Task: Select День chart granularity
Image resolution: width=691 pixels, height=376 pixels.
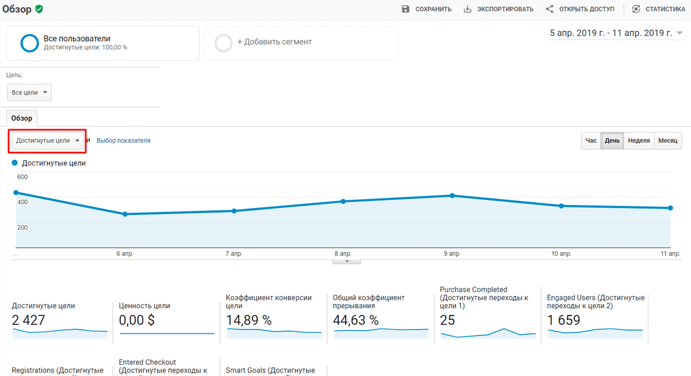Action: click(612, 140)
